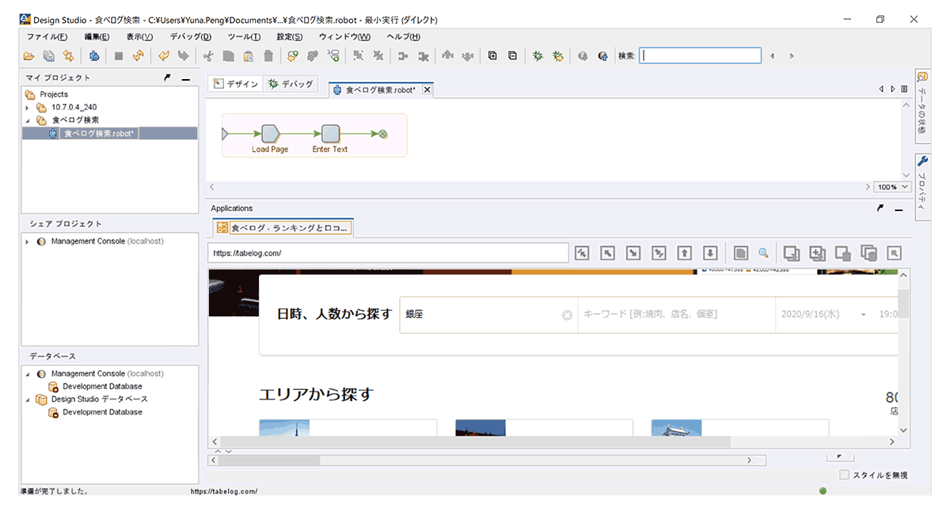Click the toolbar 検索 search input field
This screenshot has height=507, width=950.
[x=700, y=55]
